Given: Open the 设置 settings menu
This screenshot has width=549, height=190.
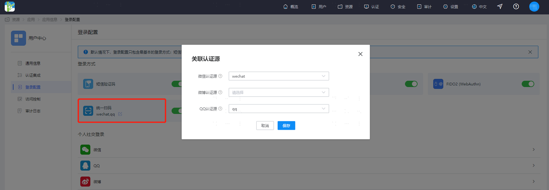Looking at the screenshot, I should click(x=451, y=7).
